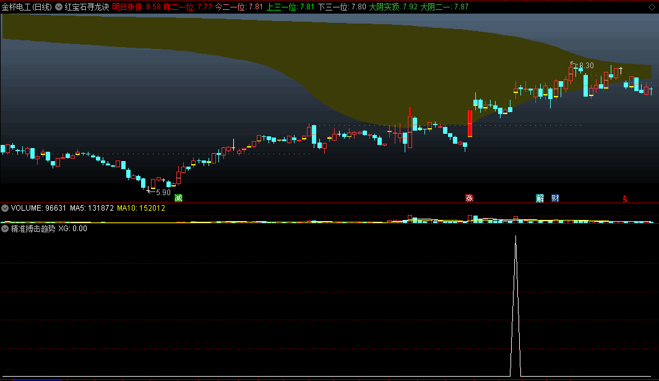Click the 大阴实顶: 7.92 value
Screen dimensions: 659x381
[x=394, y=7]
